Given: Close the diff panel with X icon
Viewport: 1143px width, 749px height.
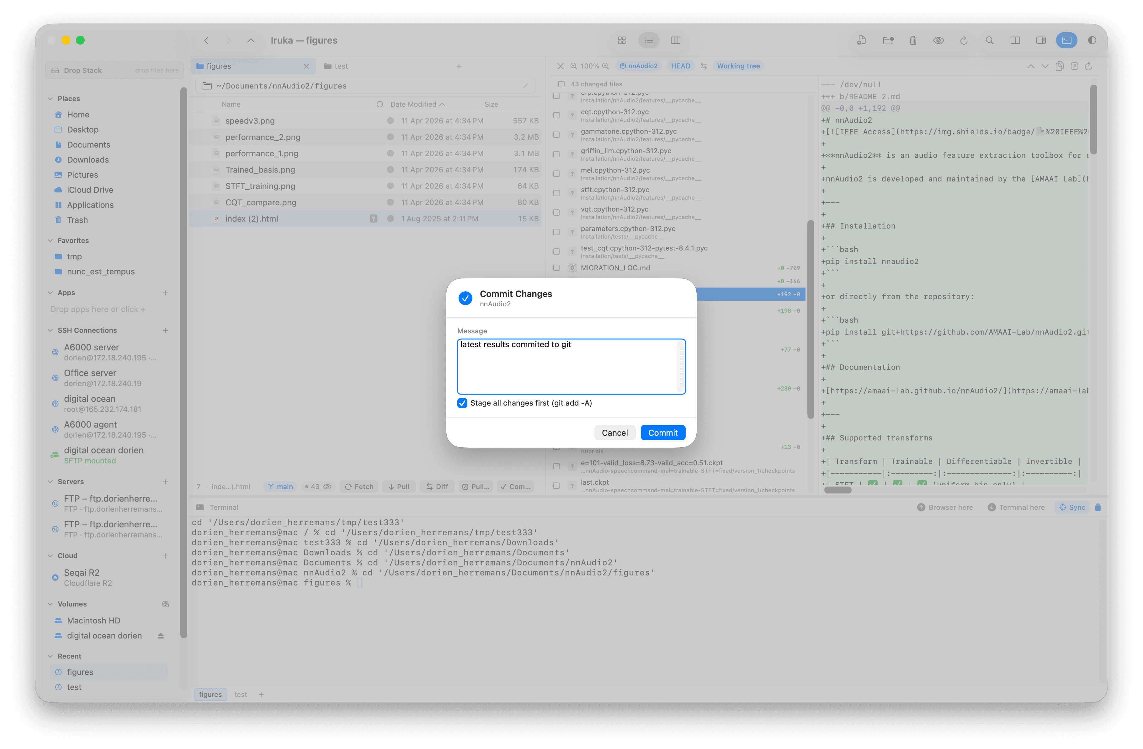Looking at the screenshot, I should [560, 66].
